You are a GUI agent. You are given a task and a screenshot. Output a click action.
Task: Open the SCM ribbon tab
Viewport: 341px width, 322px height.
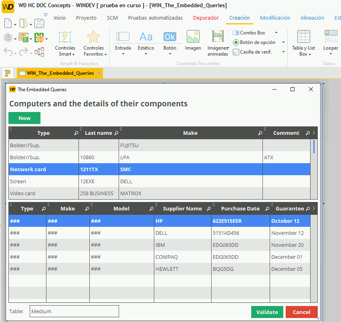pos(112,18)
